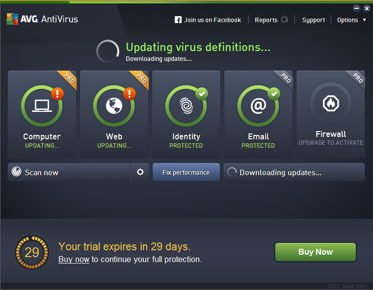Click the large updating progress spinner
Image resolution: width=373 pixels, height=290 pixels.
pos(108,52)
